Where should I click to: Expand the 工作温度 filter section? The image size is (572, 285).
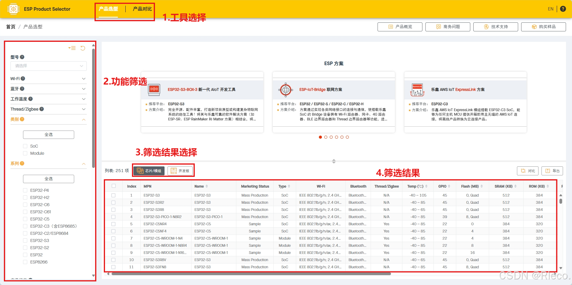point(84,99)
